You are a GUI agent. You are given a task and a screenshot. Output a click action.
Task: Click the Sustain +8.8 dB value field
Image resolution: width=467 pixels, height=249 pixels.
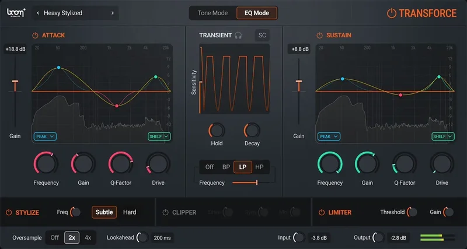tap(299, 50)
